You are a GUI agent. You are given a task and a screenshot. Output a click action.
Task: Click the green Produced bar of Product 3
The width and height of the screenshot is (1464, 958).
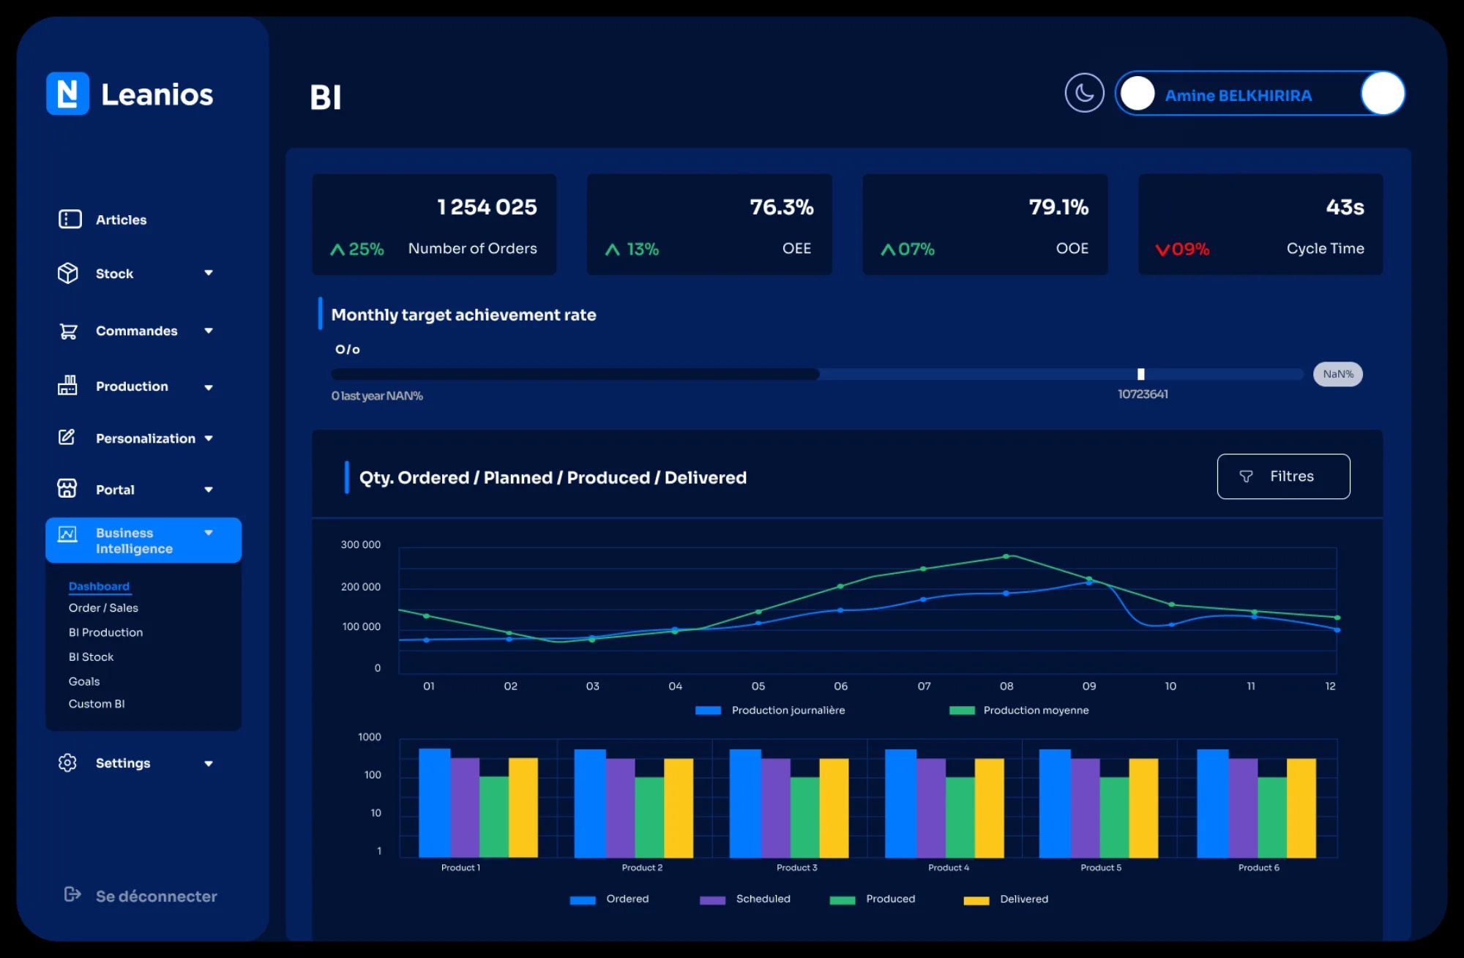[x=804, y=817]
